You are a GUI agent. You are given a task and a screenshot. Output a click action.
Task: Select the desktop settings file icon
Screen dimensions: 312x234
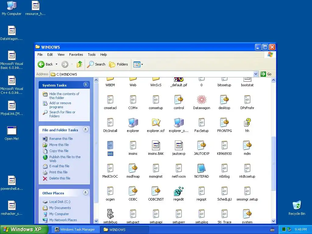tap(224, 100)
